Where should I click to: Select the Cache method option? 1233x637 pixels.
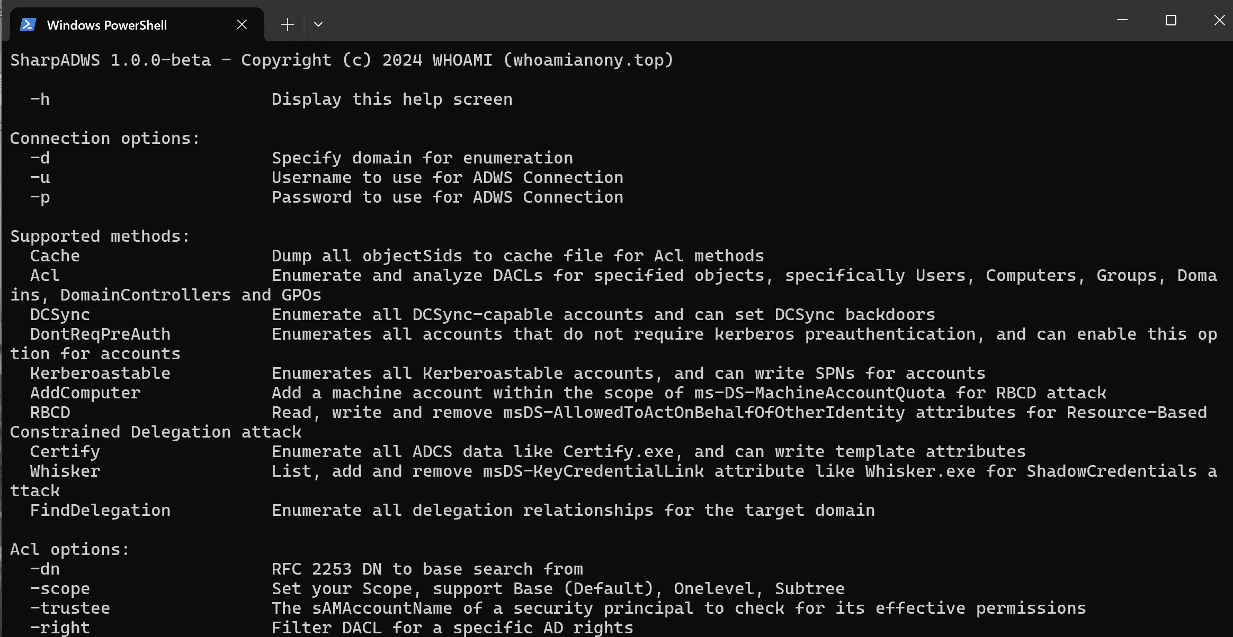(53, 255)
